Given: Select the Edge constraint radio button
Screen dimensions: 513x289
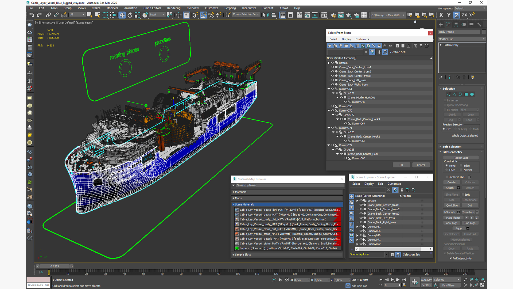Looking at the screenshot, I should click(x=461, y=166).
